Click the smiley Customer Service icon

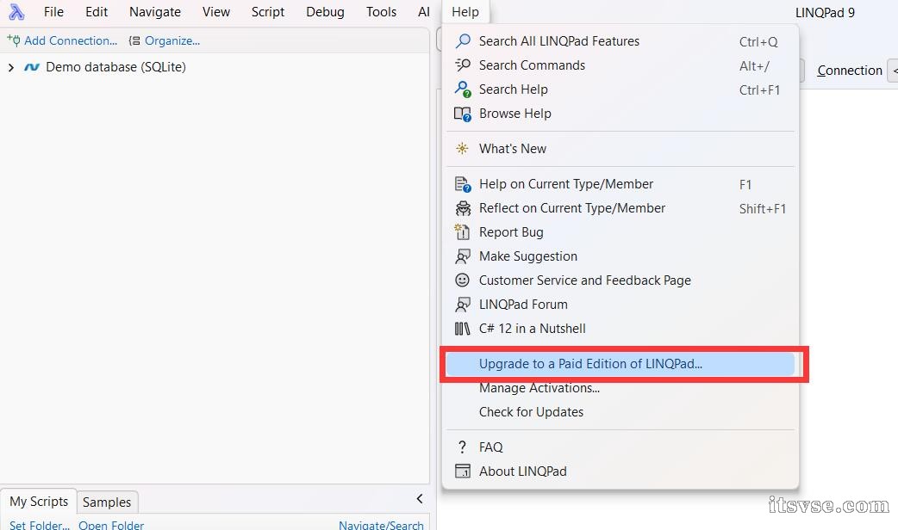pyautogui.click(x=463, y=280)
